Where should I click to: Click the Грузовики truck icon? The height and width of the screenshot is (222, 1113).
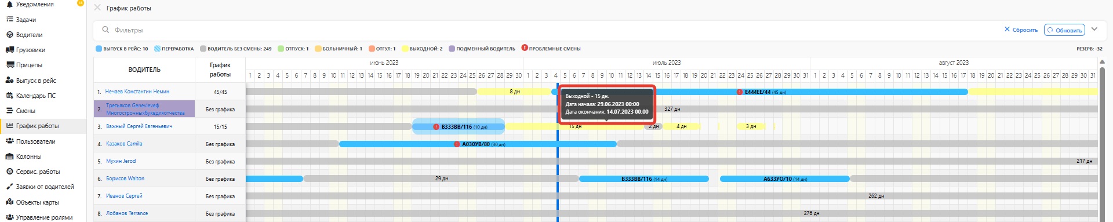(x=9, y=50)
